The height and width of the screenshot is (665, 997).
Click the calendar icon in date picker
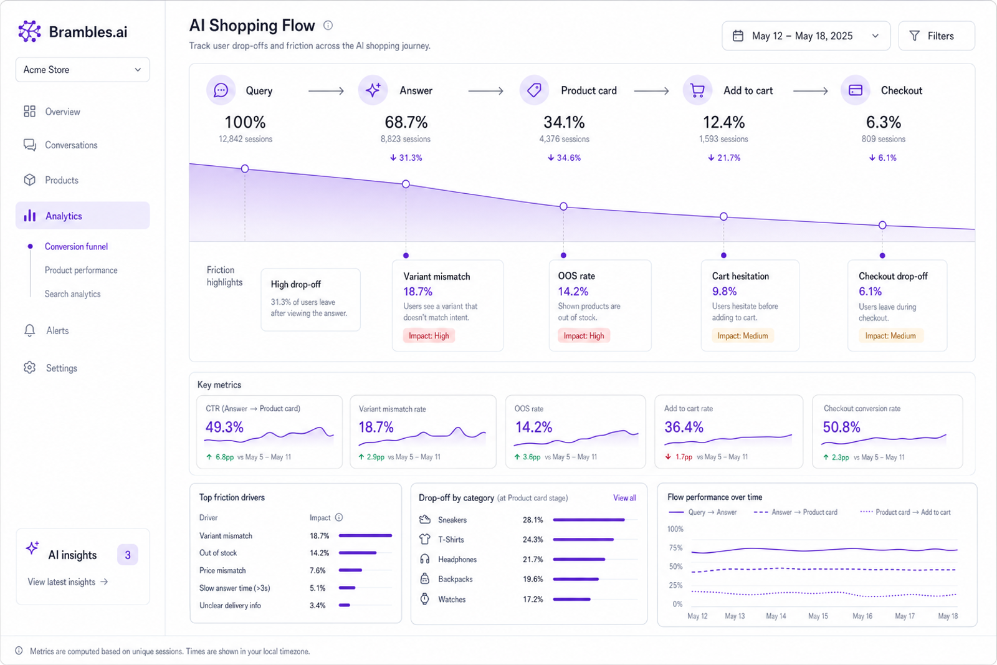click(x=738, y=36)
